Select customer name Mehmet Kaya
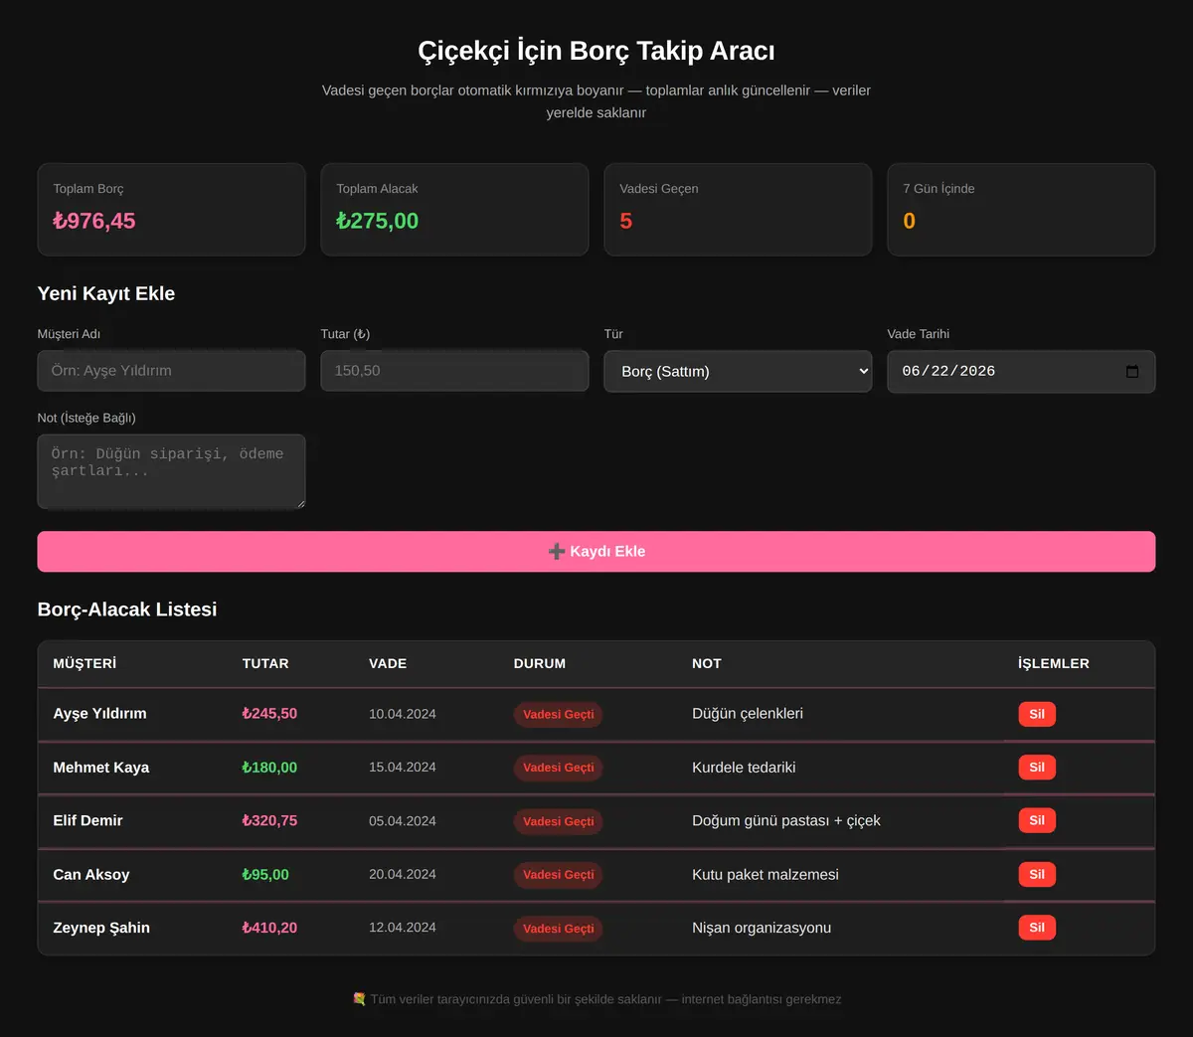1193x1037 pixels. (x=101, y=768)
